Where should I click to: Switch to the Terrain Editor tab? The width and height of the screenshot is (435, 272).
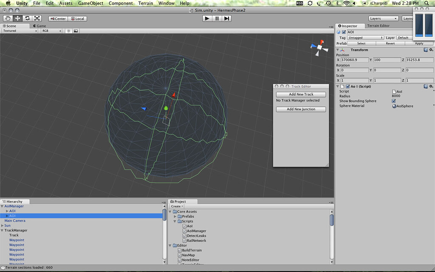click(378, 25)
